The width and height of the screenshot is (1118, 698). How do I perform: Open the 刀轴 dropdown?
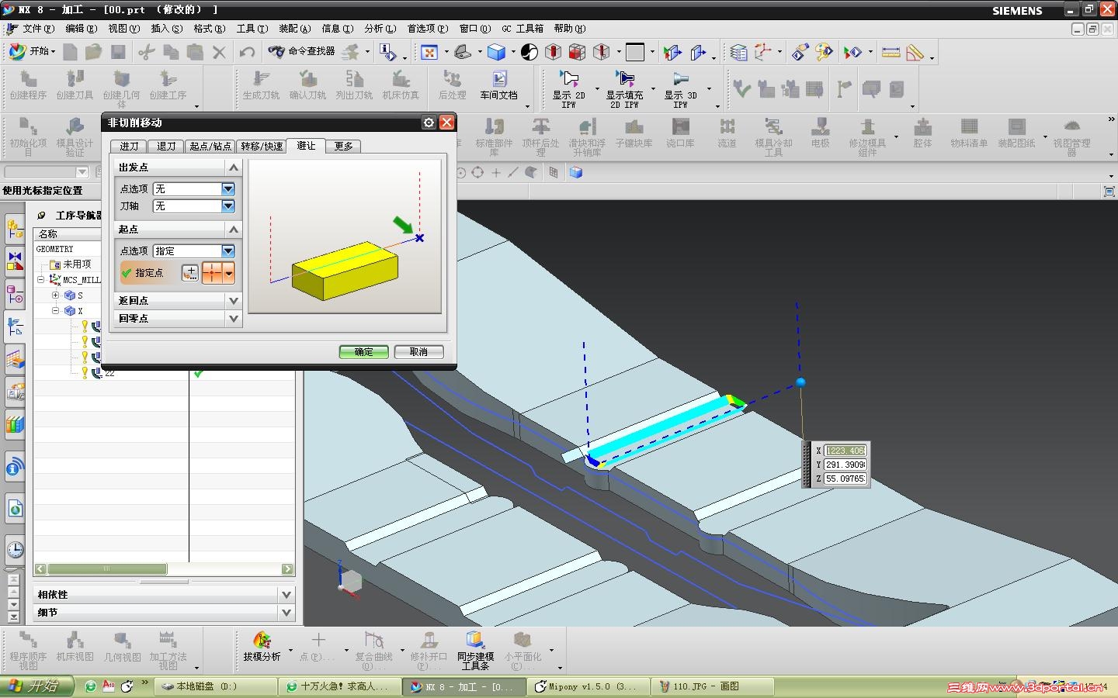point(228,206)
